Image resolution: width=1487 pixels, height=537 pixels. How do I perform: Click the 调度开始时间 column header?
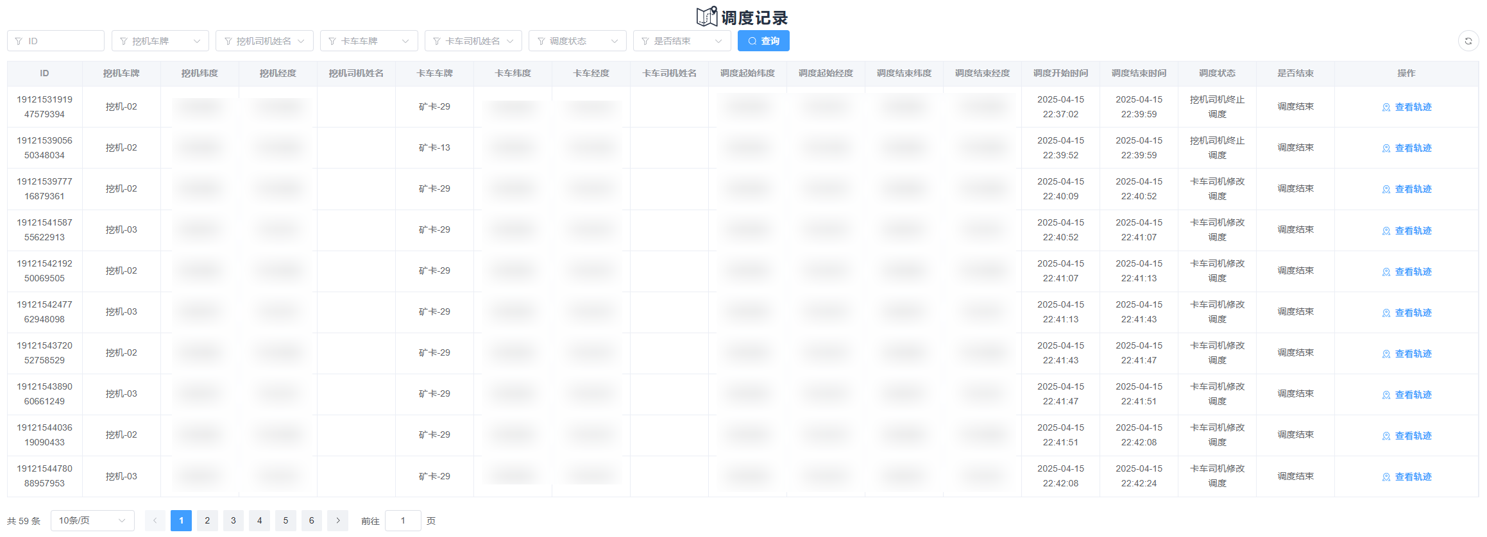(x=1060, y=74)
